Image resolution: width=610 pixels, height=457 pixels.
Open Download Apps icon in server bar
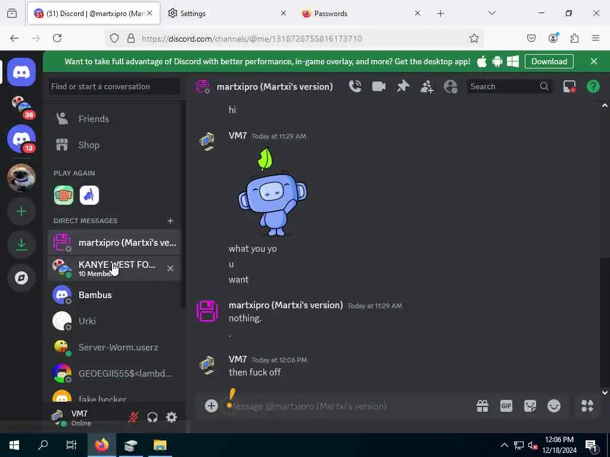[21, 245]
